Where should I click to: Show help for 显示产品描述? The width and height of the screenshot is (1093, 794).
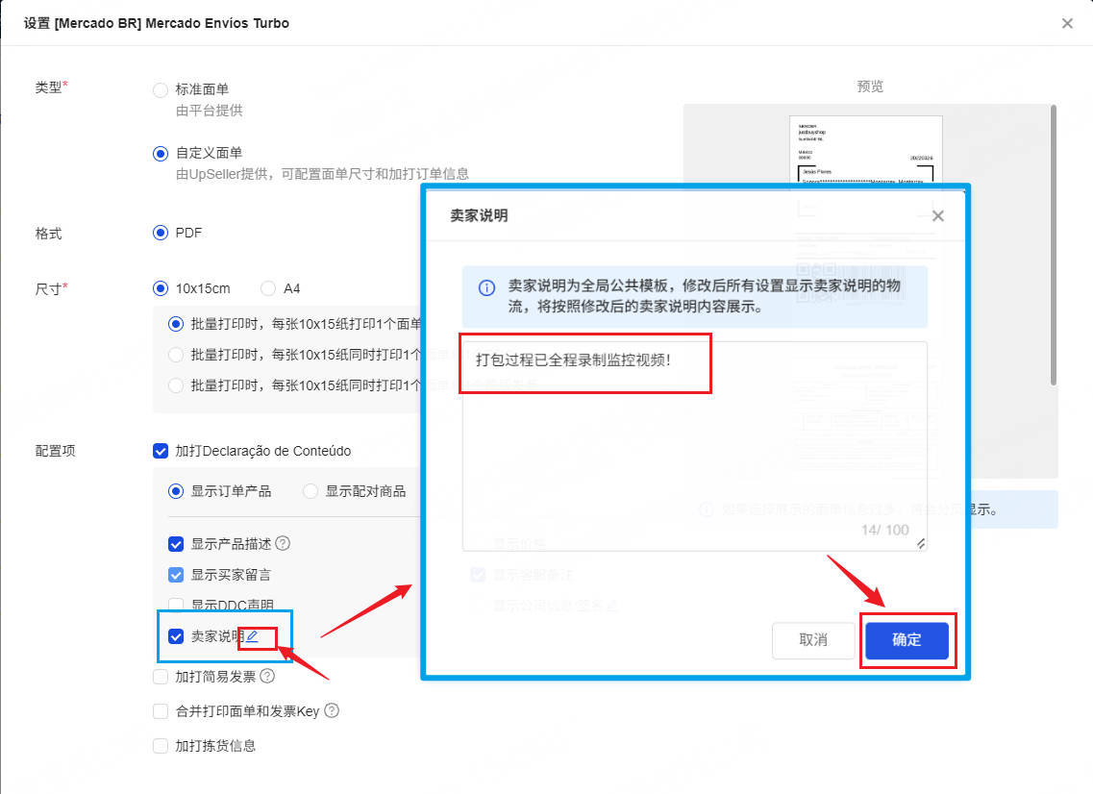click(x=283, y=543)
